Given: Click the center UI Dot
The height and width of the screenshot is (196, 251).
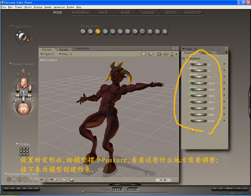Looking at the screenshot, I should click(x=24, y=152).
